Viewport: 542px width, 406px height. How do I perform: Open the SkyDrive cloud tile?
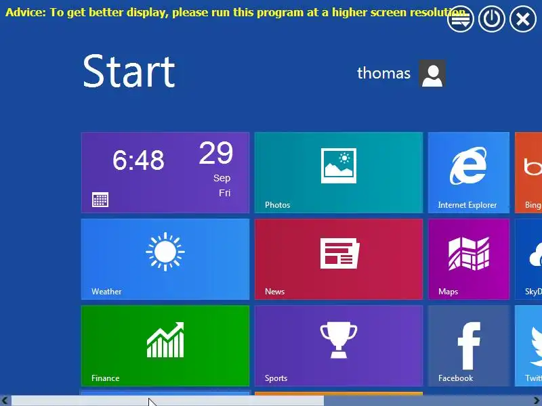click(528, 259)
